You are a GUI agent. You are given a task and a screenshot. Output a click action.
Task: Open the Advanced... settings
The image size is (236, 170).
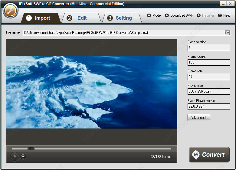pos(199,117)
